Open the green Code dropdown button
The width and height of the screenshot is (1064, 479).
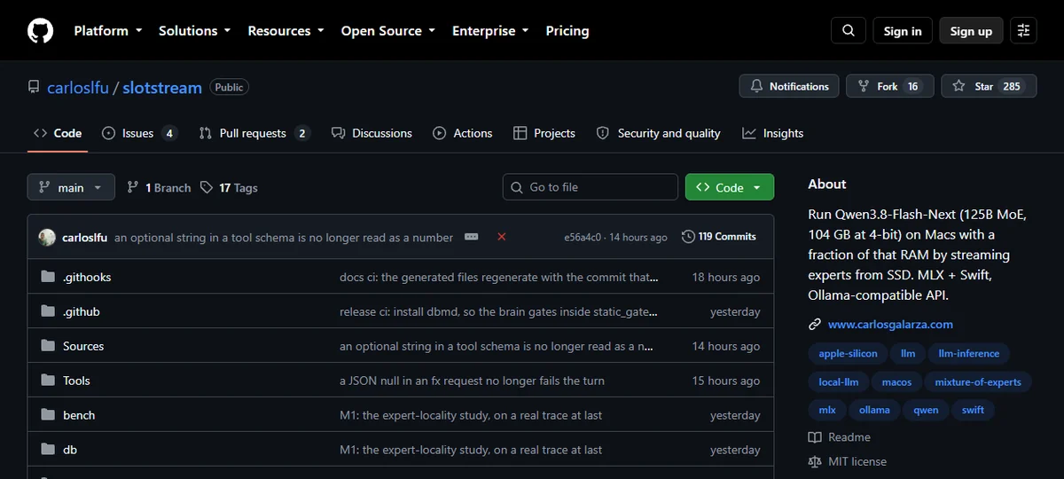click(x=729, y=187)
